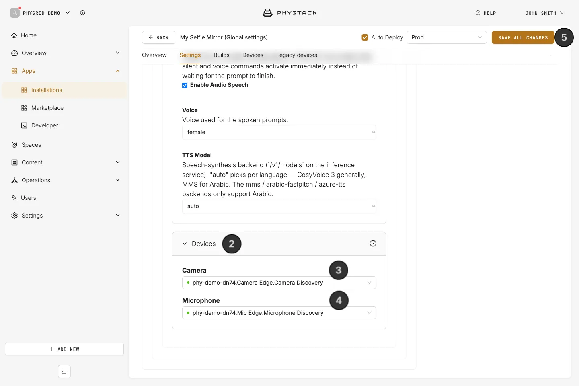Select the Settings tab
The height and width of the screenshot is (386, 579).
[x=190, y=55]
